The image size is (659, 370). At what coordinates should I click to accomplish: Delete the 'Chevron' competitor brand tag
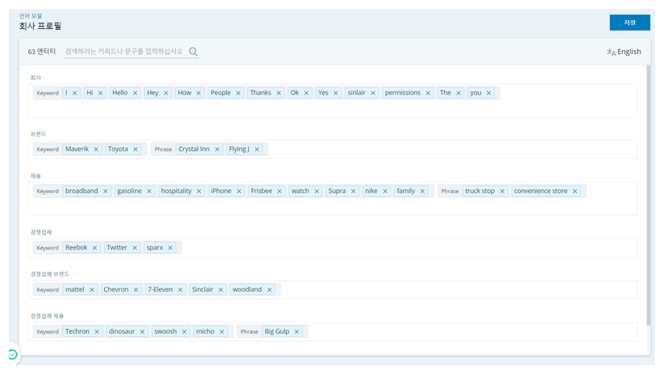136,290
